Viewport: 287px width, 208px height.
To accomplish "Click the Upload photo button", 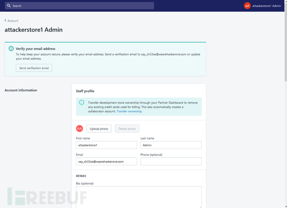I will tap(99, 129).
